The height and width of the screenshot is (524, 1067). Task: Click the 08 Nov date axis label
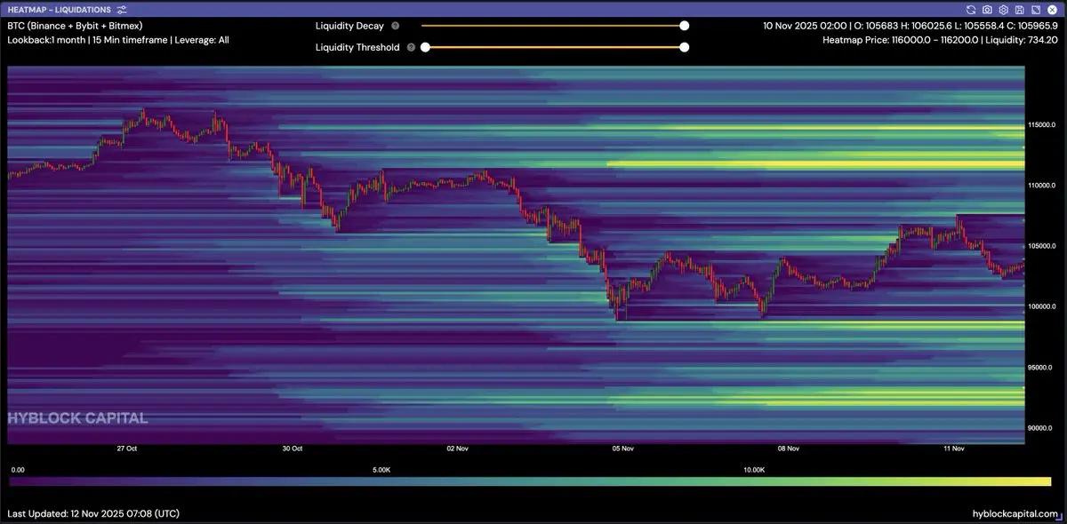click(x=788, y=449)
